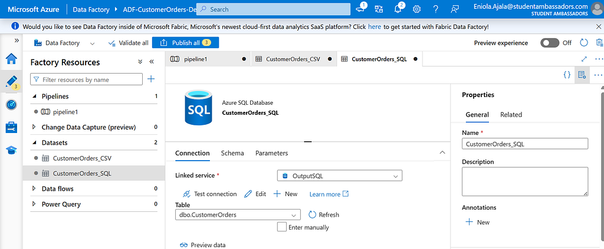The width and height of the screenshot is (604, 249).
Task: Open the Connection tab
Action: tap(192, 153)
